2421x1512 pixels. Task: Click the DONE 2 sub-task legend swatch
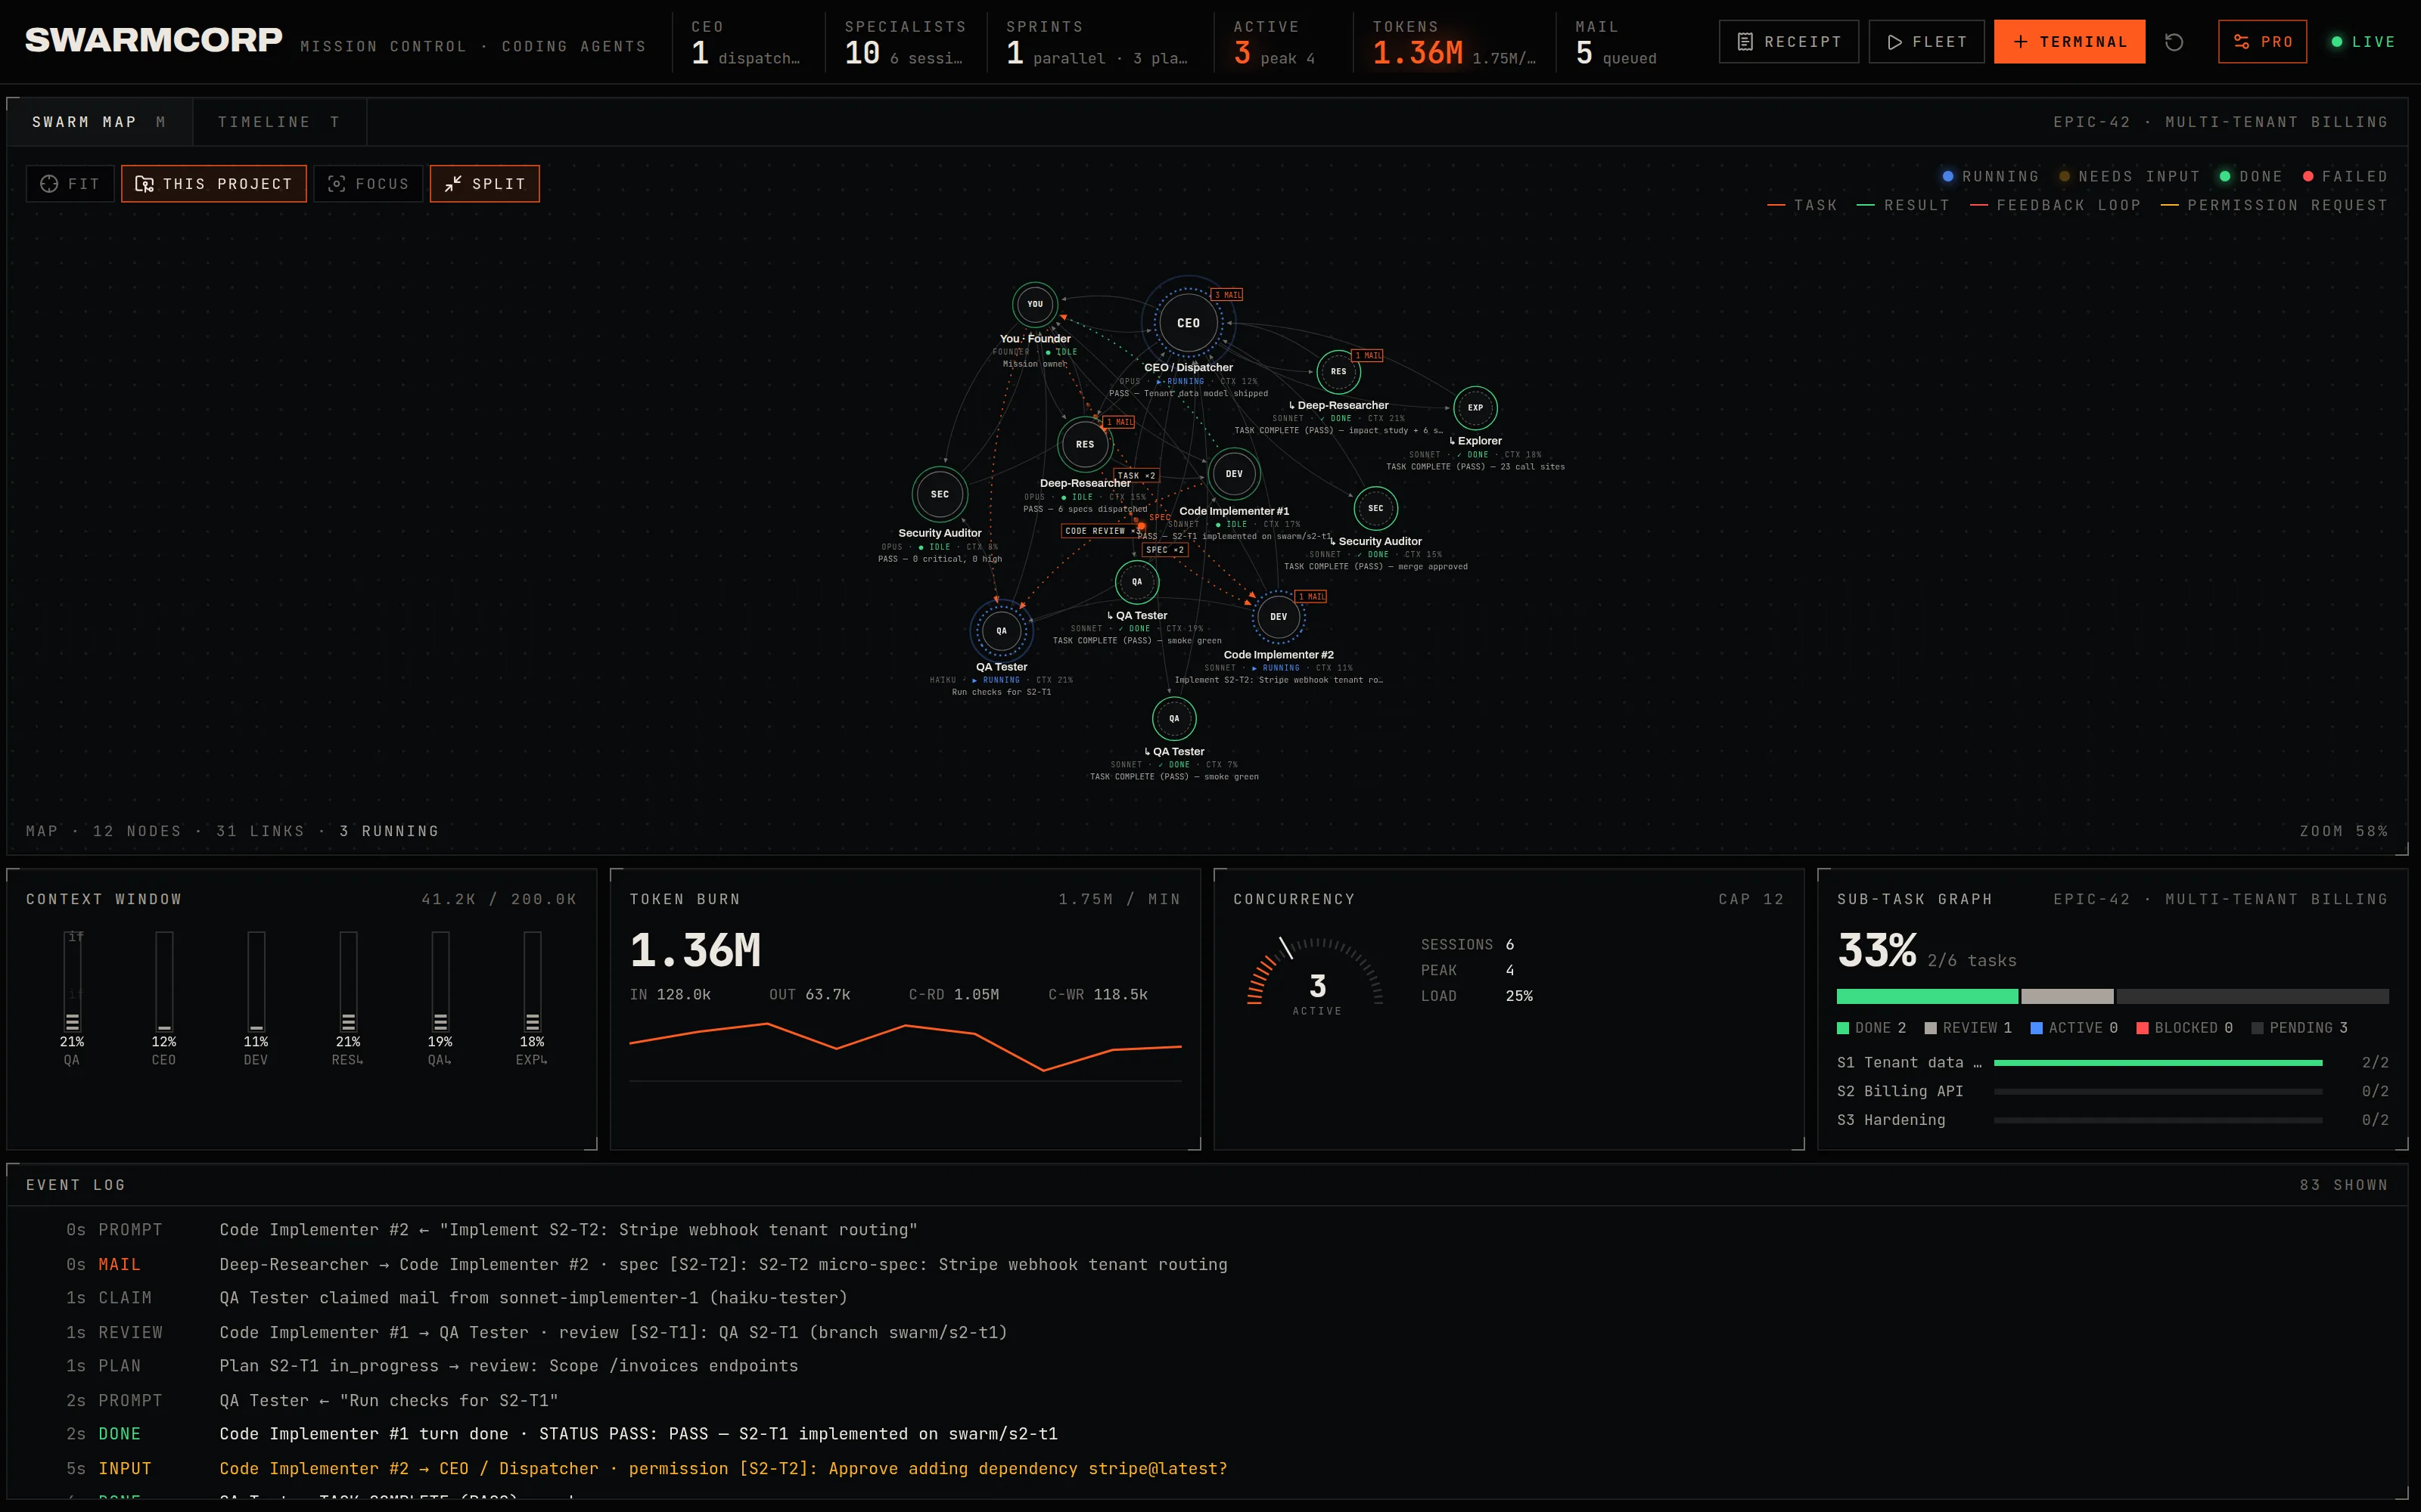pos(1843,1028)
